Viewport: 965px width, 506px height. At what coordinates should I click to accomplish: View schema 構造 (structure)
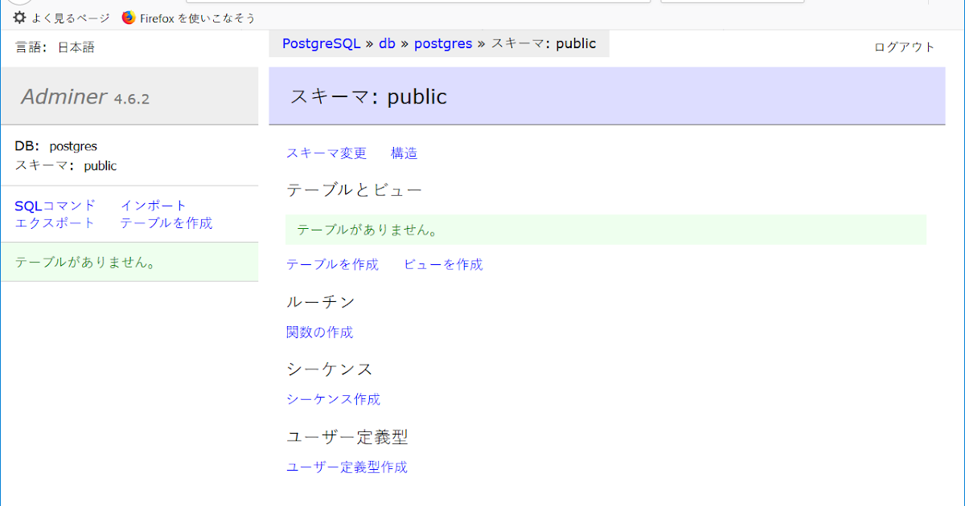pyautogui.click(x=404, y=153)
